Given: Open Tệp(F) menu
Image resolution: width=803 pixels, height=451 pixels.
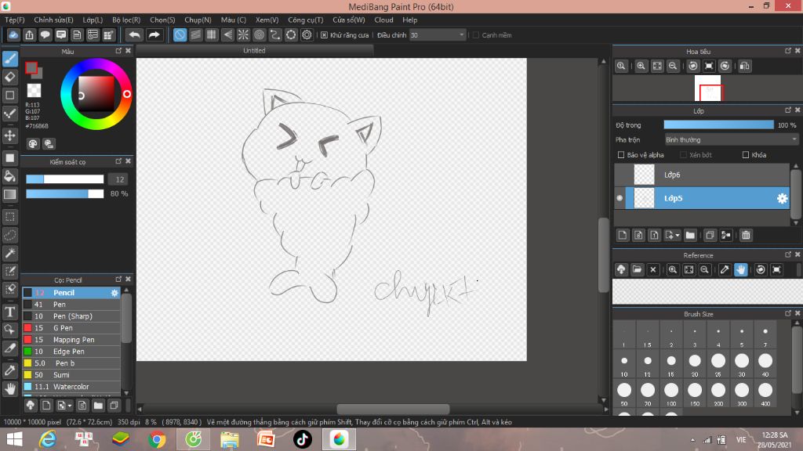Looking at the screenshot, I should (15, 20).
